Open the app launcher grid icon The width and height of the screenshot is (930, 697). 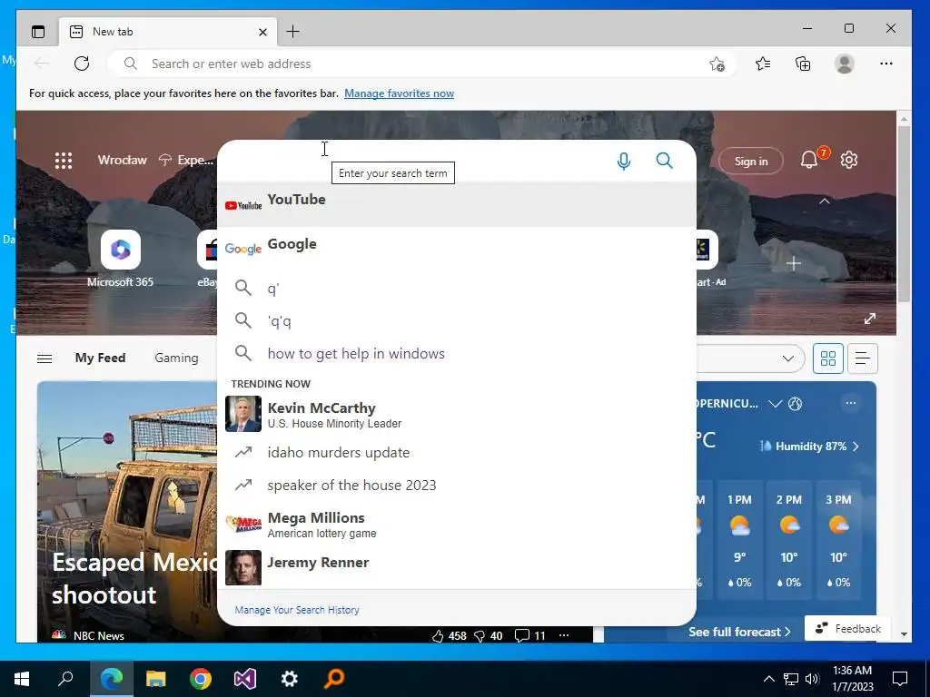(x=64, y=161)
